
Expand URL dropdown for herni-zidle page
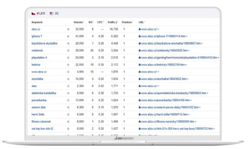(189, 115)
